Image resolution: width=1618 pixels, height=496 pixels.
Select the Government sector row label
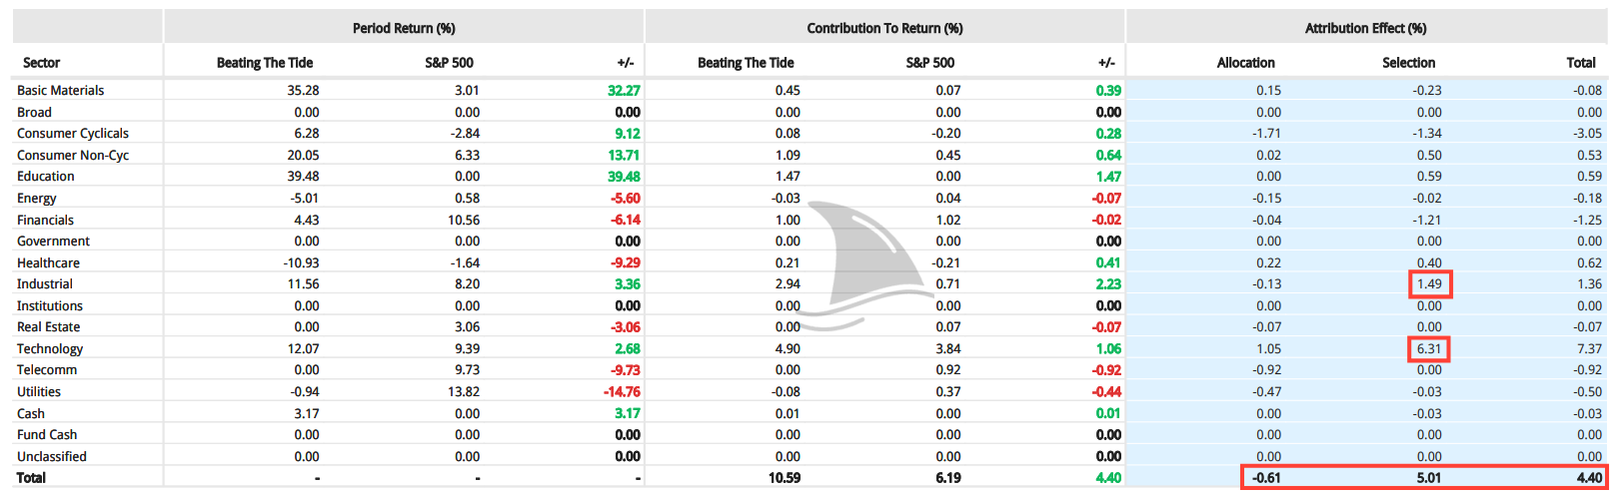[53, 242]
